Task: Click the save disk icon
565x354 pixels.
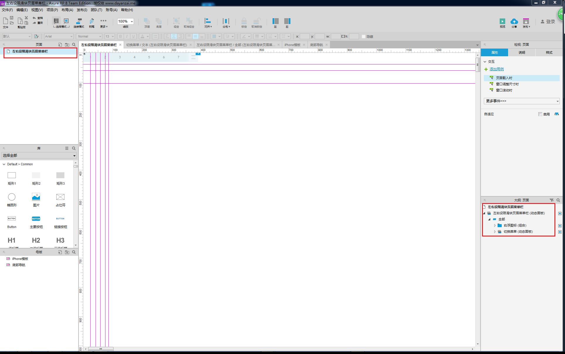Action: tap(12, 18)
